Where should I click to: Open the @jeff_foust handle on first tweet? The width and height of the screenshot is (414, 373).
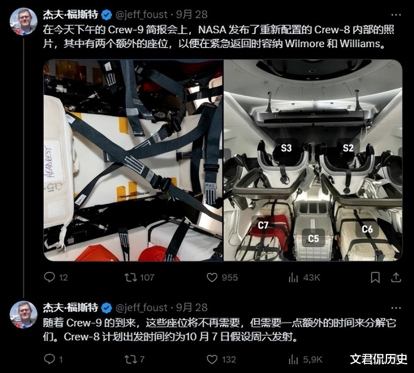point(142,14)
